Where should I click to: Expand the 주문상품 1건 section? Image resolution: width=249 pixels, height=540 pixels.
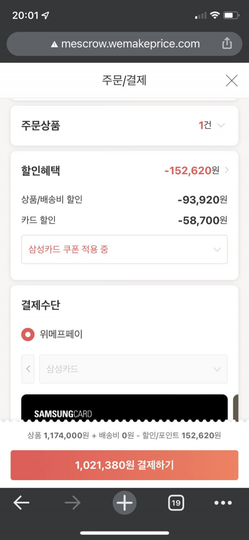[x=124, y=126]
